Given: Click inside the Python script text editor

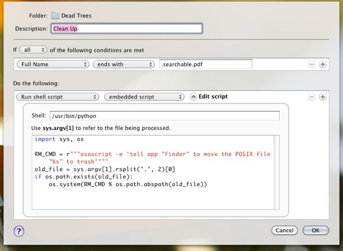Looking at the screenshot, I should pyautogui.click(x=153, y=172).
